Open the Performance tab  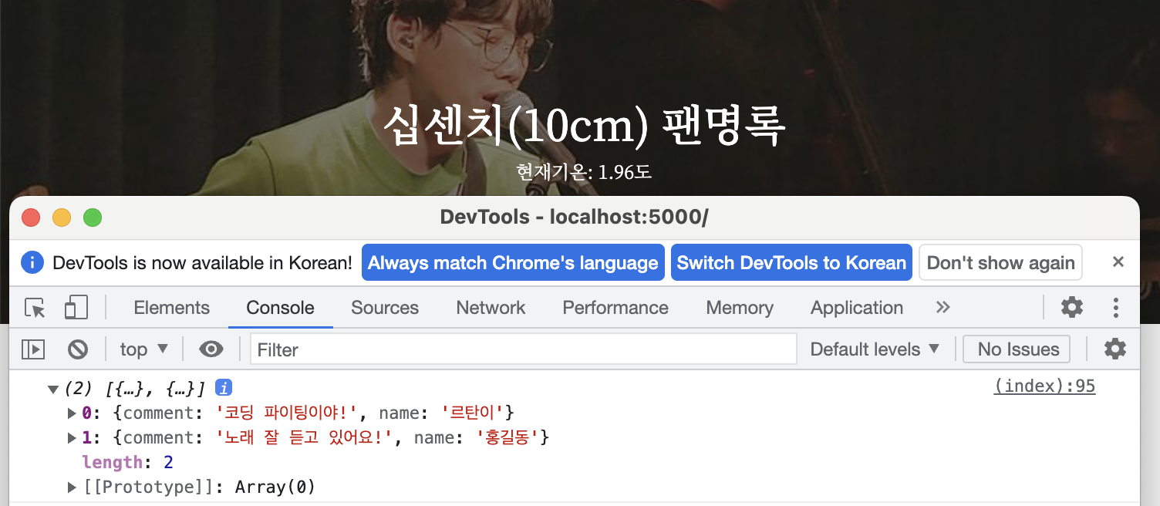pyautogui.click(x=615, y=308)
